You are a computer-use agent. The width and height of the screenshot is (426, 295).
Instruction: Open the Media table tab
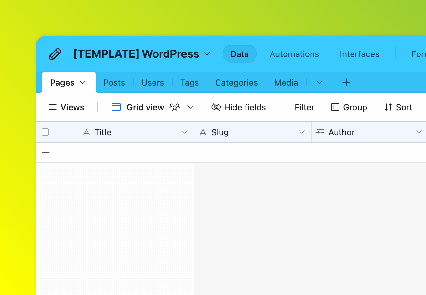286,83
